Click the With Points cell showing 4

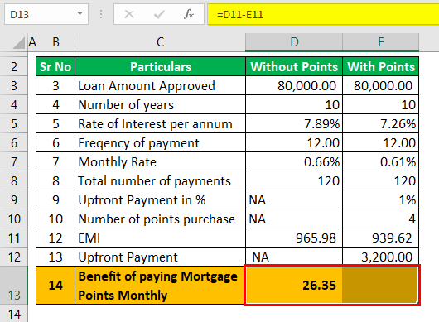[x=381, y=219]
